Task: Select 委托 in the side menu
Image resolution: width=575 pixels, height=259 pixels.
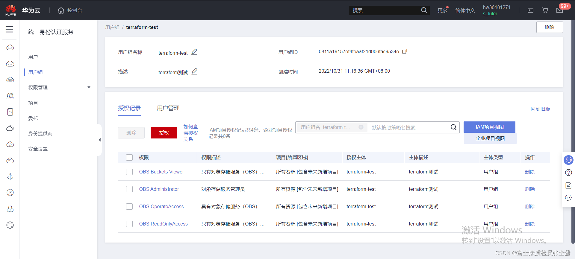Action: 33,118
